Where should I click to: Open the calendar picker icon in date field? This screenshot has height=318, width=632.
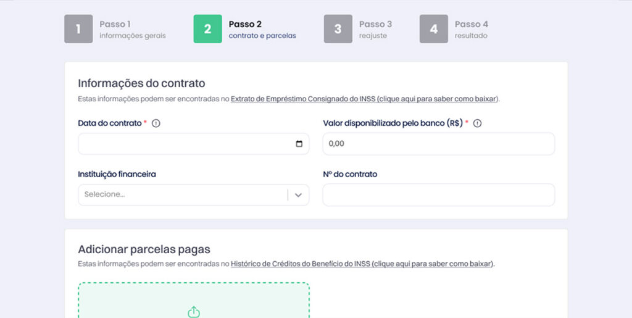point(299,144)
